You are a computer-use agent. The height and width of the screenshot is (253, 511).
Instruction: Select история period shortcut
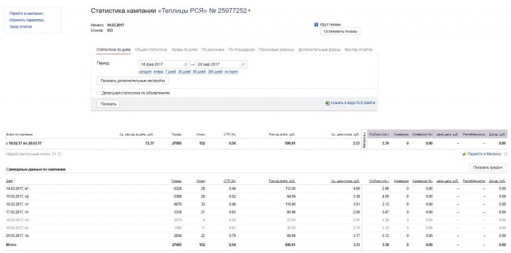coord(231,72)
